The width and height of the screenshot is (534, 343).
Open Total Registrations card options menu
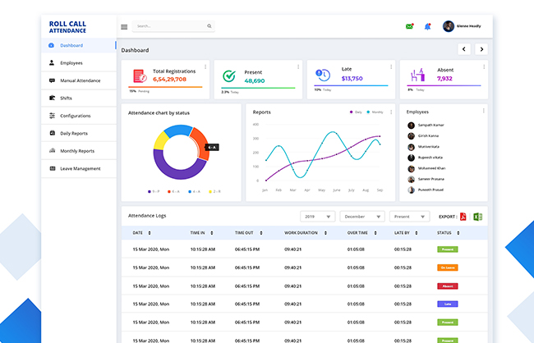point(205,66)
